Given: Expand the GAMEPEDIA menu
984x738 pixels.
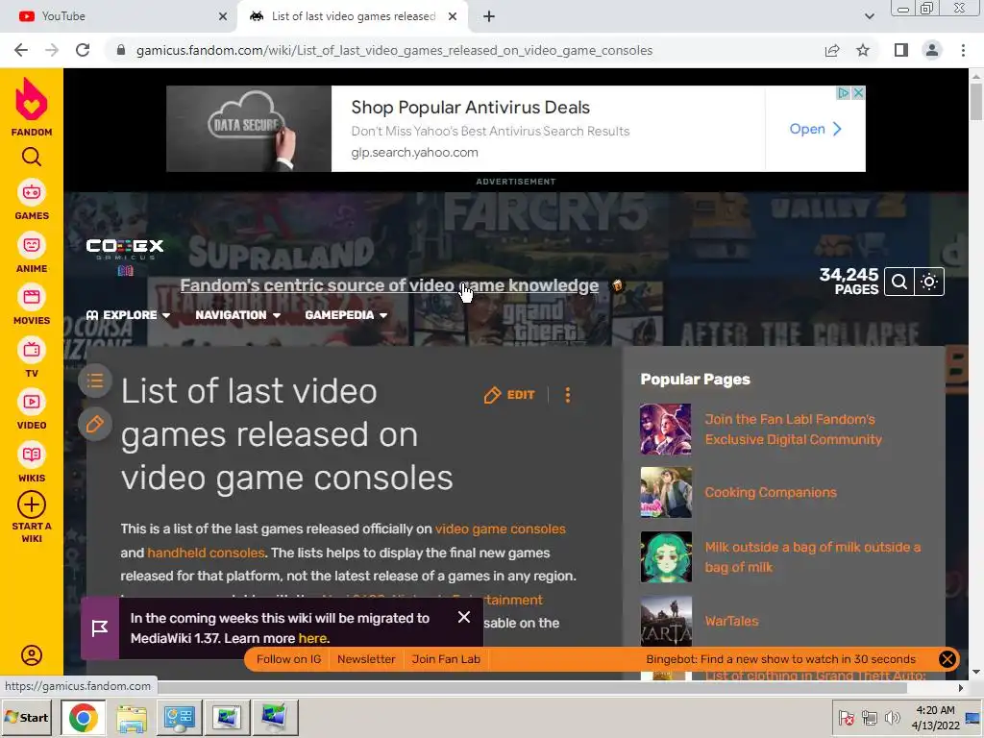Looking at the screenshot, I should (x=346, y=315).
